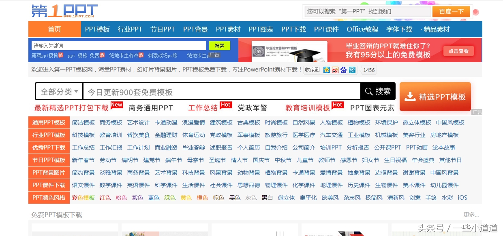Click the Tencent Weibo share icon
Image resolution: width=503 pixels, height=236 pixels.
pyautogui.click(x=352, y=70)
